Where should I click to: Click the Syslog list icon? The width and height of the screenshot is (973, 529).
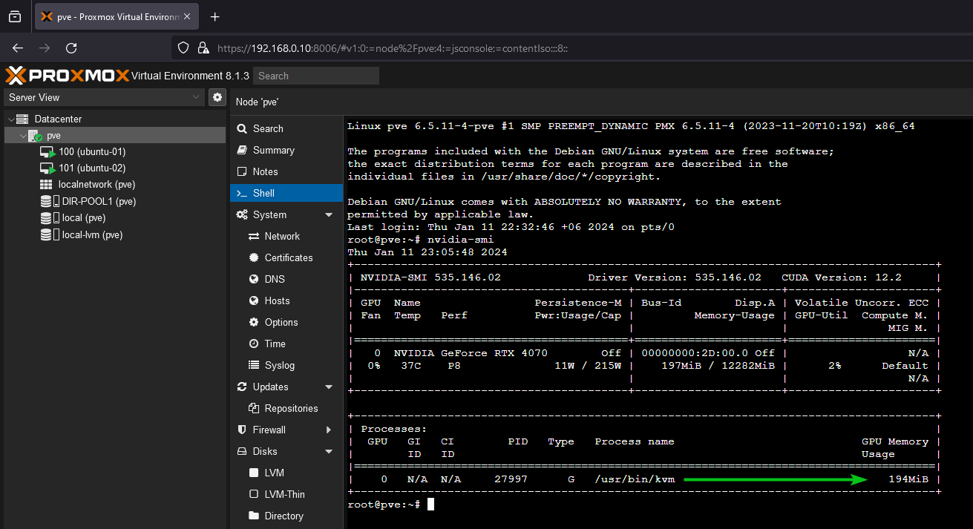pos(254,365)
